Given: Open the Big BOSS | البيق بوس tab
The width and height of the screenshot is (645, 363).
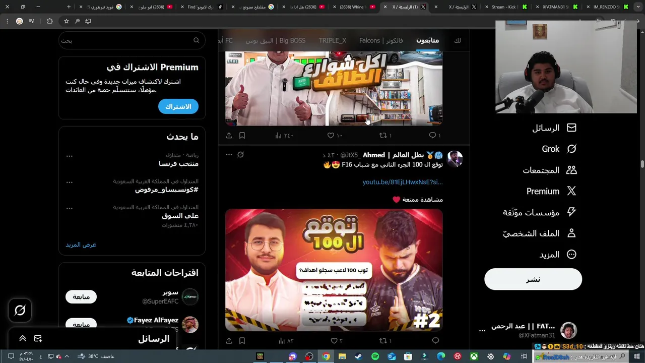Looking at the screenshot, I should point(276,40).
